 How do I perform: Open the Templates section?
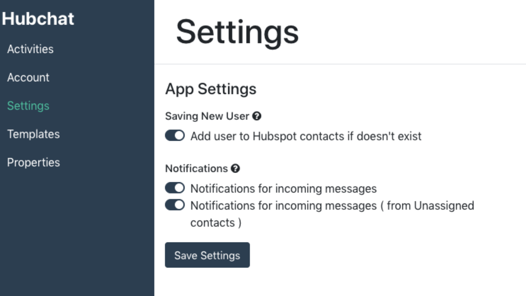[33, 134]
